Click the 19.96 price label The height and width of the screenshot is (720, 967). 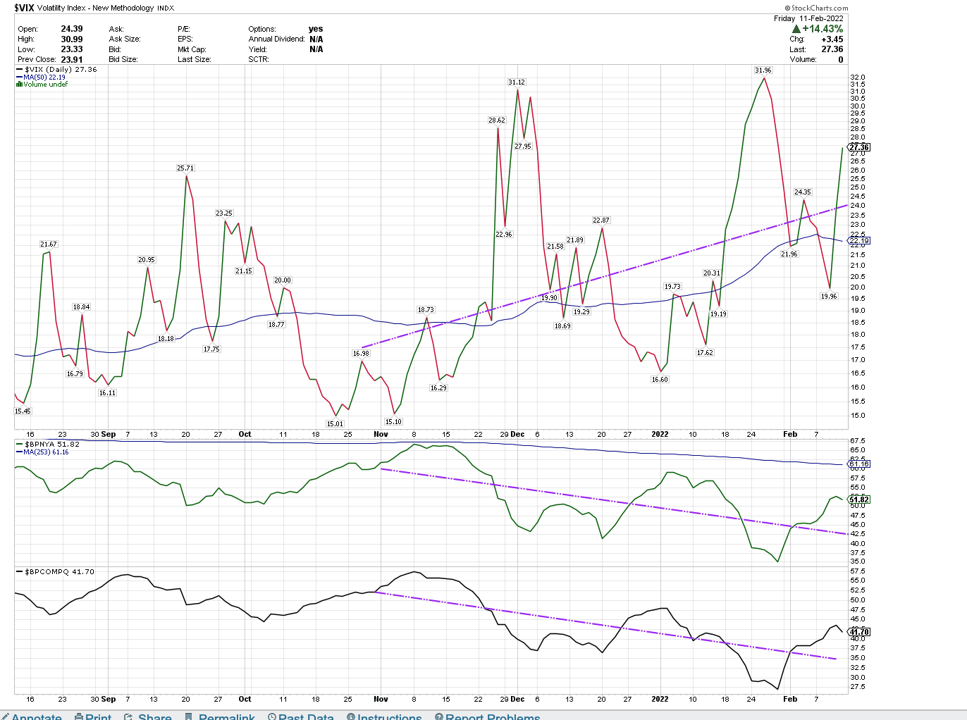[x=829, y=297]
